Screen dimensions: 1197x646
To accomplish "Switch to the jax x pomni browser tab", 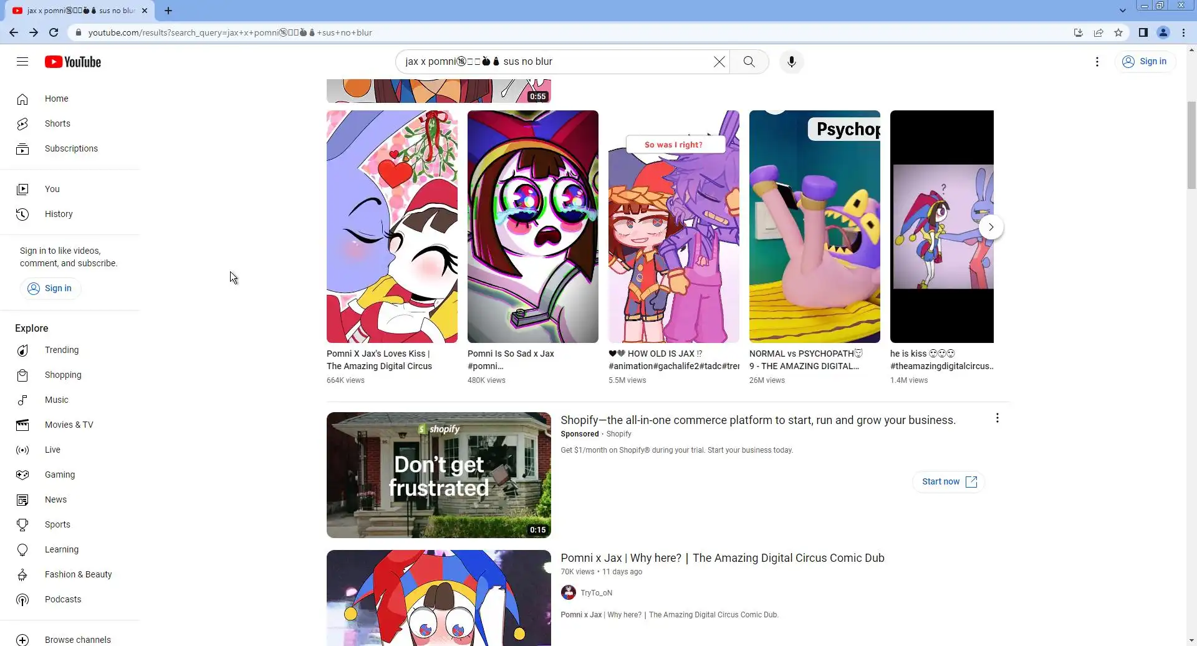I will coord(80,11).
